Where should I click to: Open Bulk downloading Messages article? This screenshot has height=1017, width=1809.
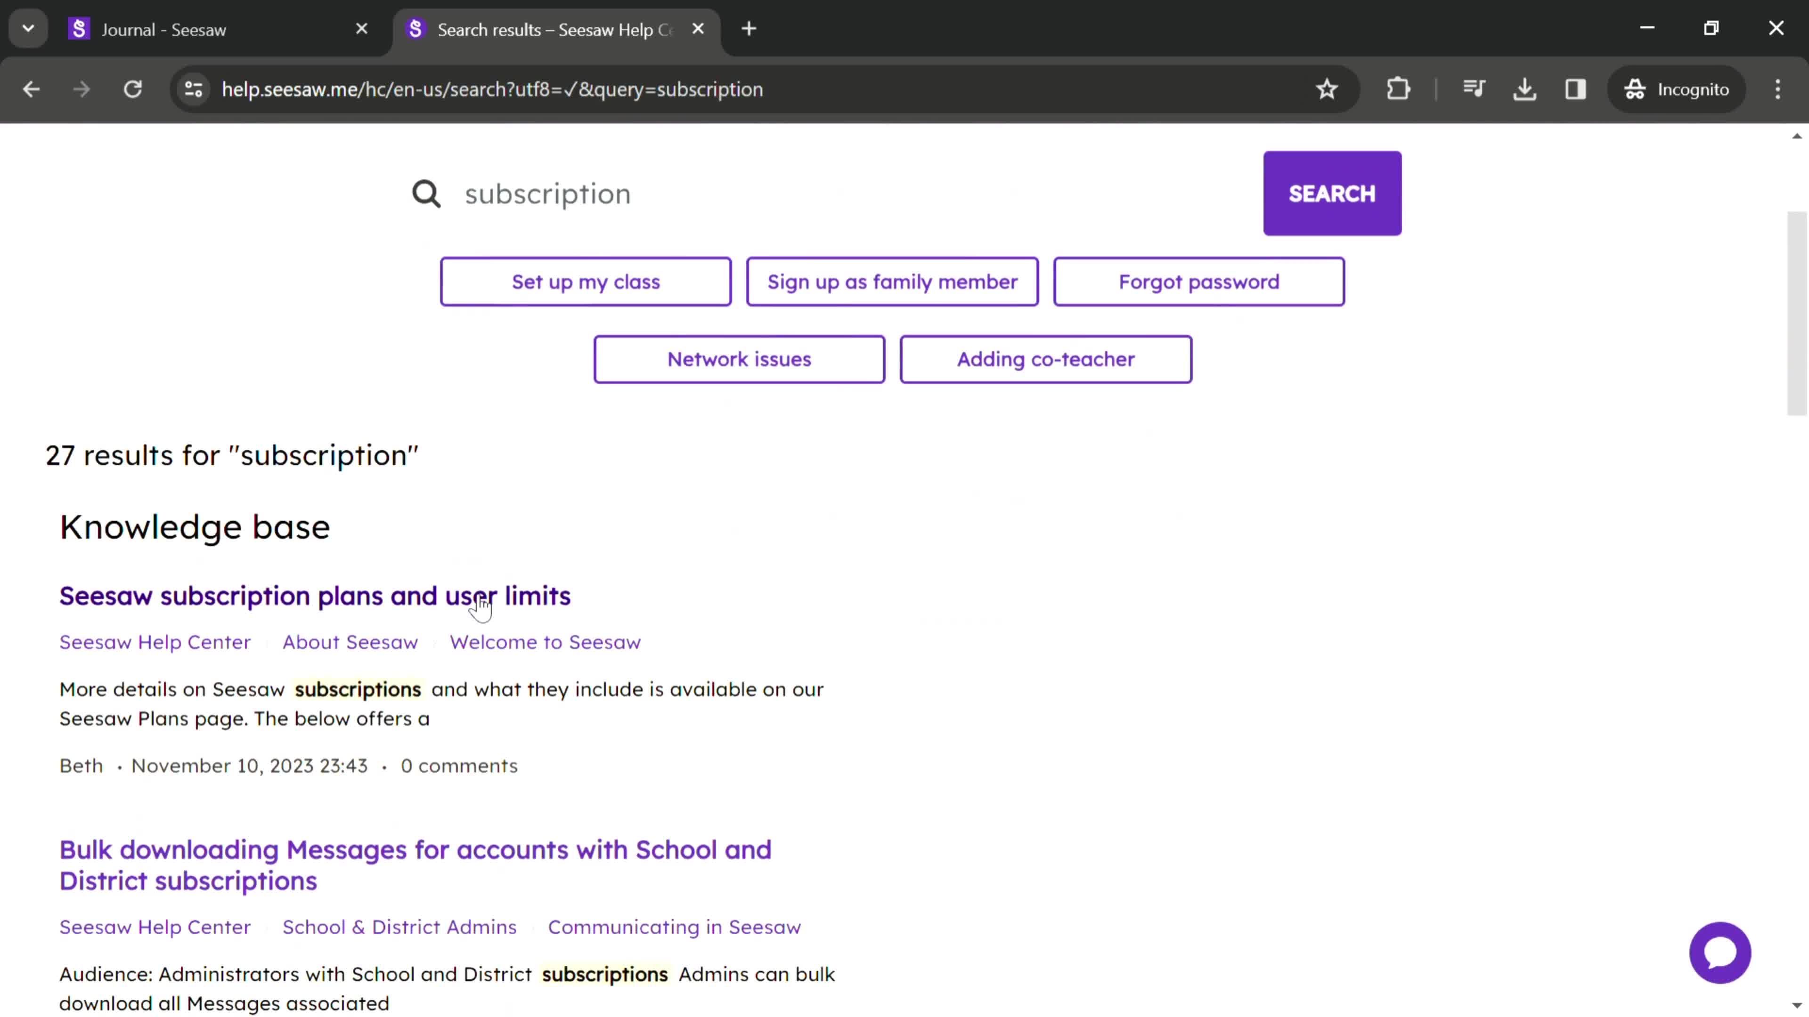(x=415, y=865)
